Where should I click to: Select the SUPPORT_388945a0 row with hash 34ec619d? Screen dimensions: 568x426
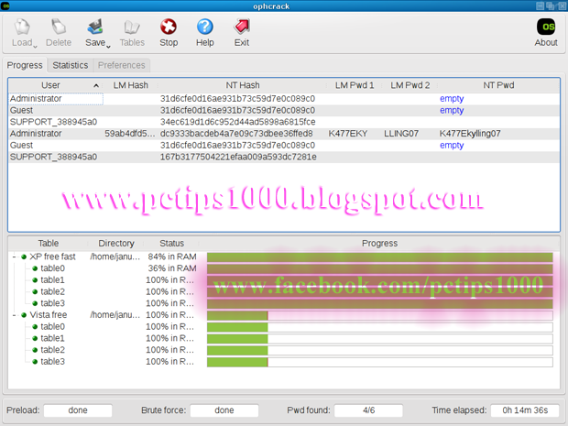pos(284,122)
